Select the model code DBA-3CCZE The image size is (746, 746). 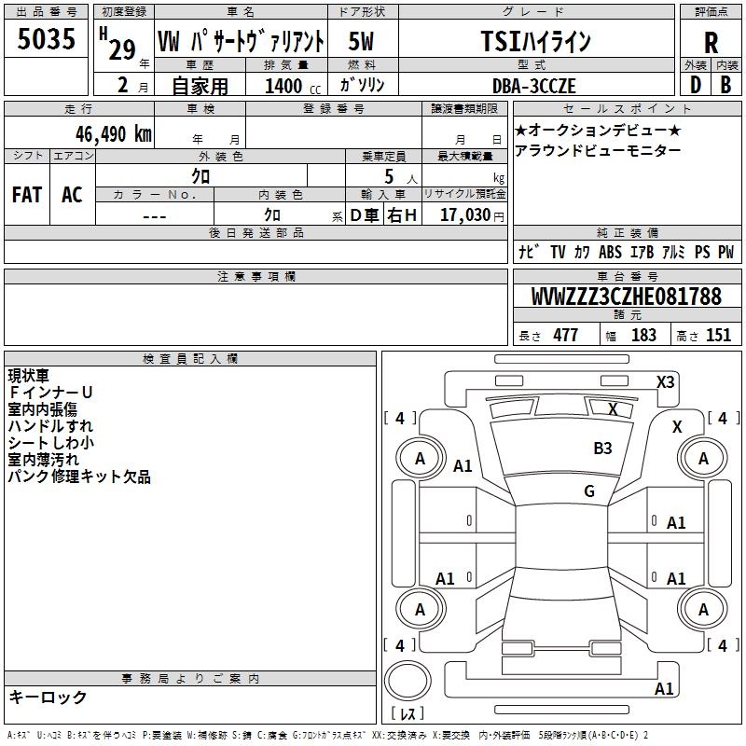(533, 86)
